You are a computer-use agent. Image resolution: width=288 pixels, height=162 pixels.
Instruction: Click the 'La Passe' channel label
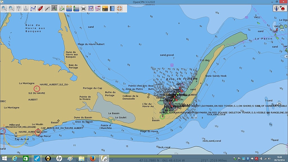263,39
